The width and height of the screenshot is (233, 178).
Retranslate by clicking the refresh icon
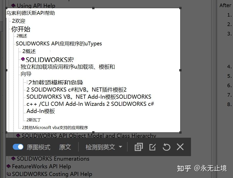166,147
